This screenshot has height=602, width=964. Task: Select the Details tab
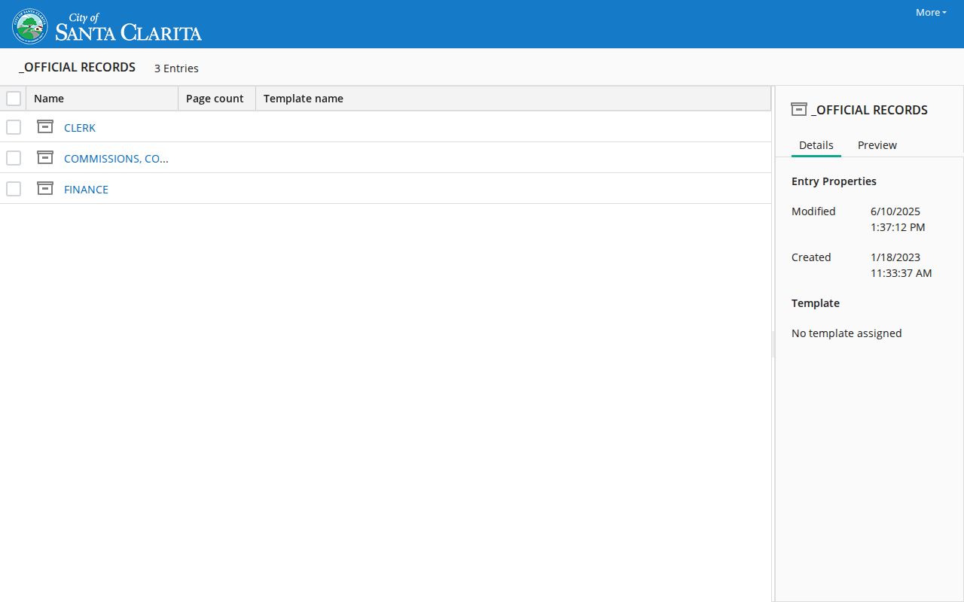(x=816, y=145)
